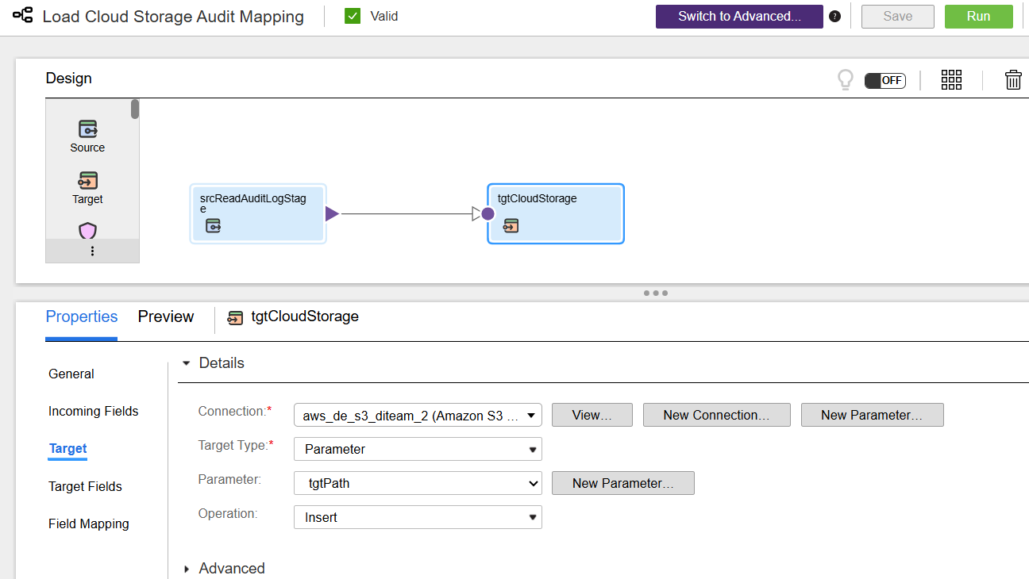The image size is (1029, 579).
Task: Click the mapping icon beside the title
Action: point(23,16)
